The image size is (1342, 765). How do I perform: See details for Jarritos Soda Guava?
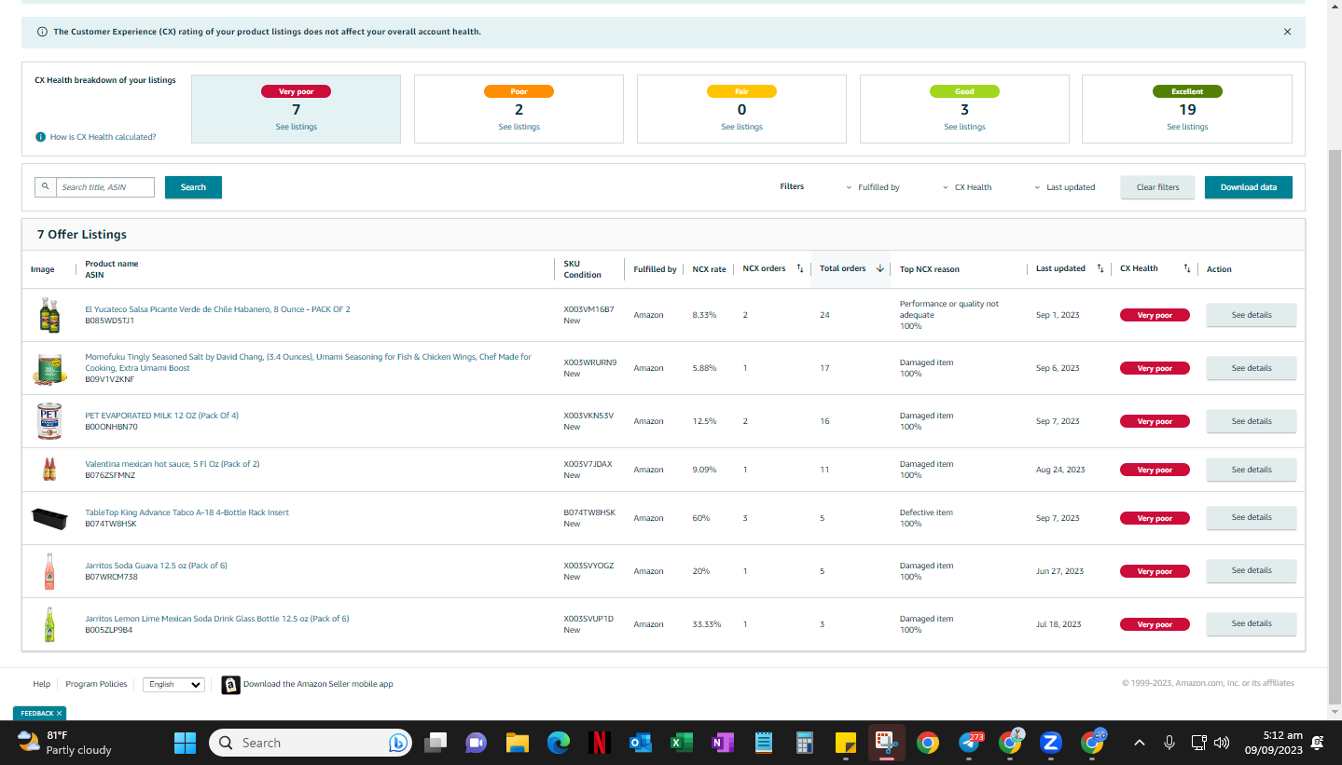pos(1251,570)
